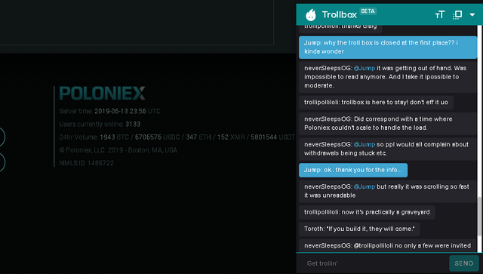The height and width of the screenshot is (274, 483).
Task: Collapse the Trollbox with the dropdown arrow
Action: (x=472, y=14)
